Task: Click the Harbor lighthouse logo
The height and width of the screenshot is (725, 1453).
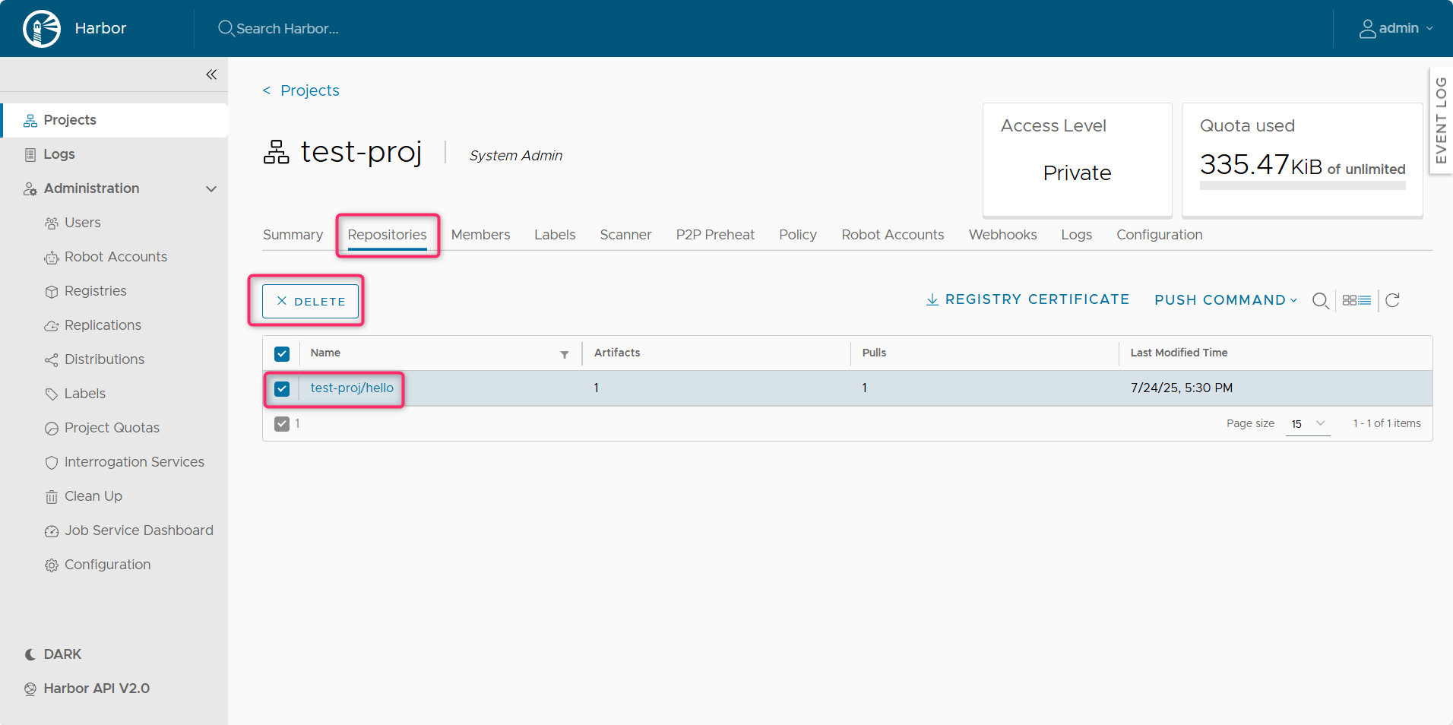Action: tap(42, 29)
